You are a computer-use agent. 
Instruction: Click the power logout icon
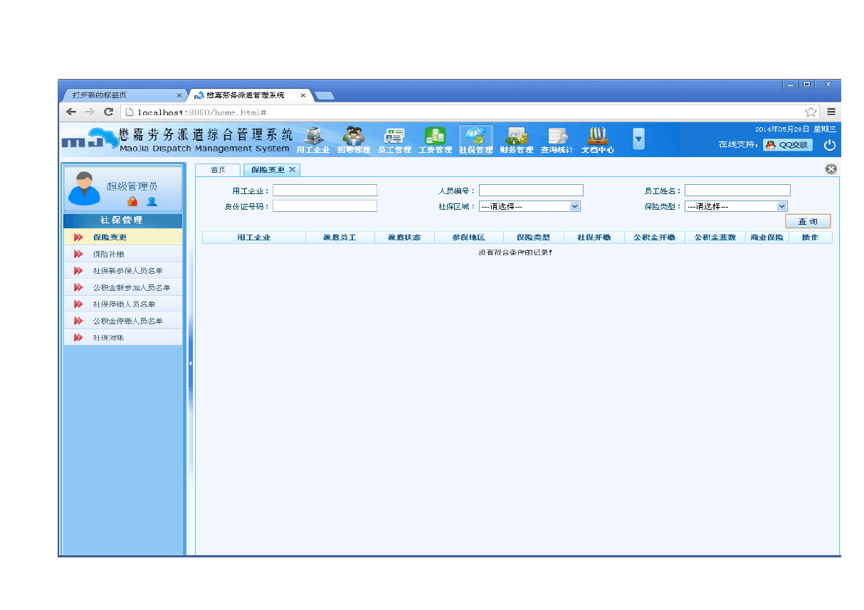point(829,145)
